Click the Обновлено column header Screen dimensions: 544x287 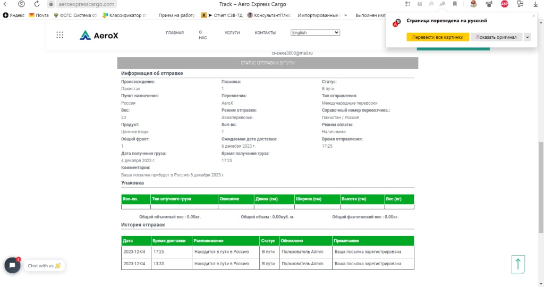[305, 241]
